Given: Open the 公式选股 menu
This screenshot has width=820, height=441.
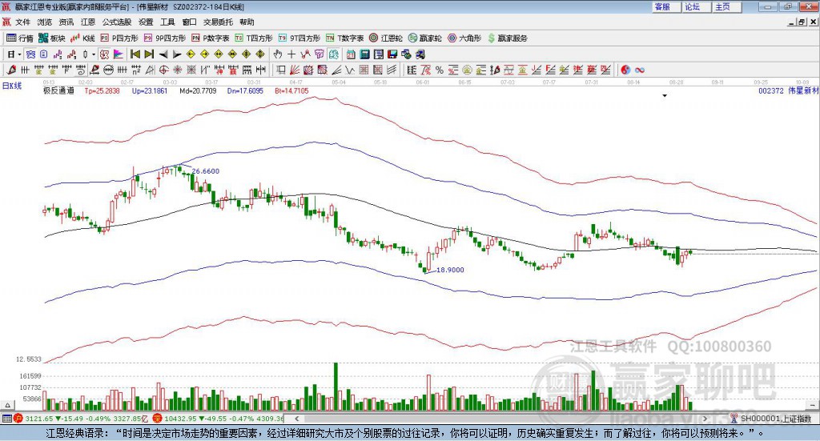Looking at the screenshot, I should (x=117, y=22).
